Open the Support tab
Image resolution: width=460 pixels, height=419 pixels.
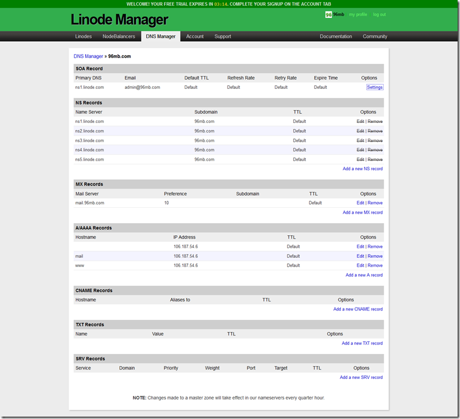click(223, 36)
